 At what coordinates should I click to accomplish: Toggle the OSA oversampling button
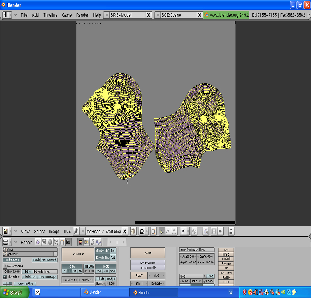click(72, 267)
